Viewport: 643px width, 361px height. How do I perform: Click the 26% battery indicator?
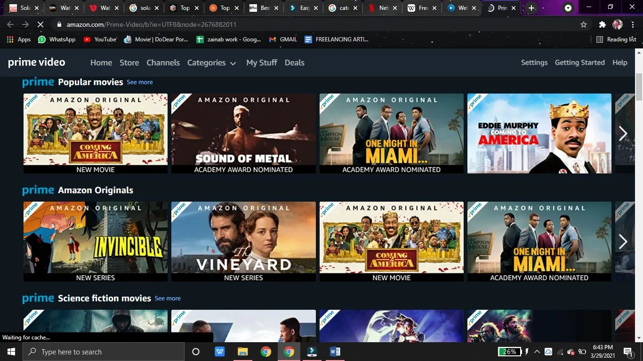tap(510, 352)
